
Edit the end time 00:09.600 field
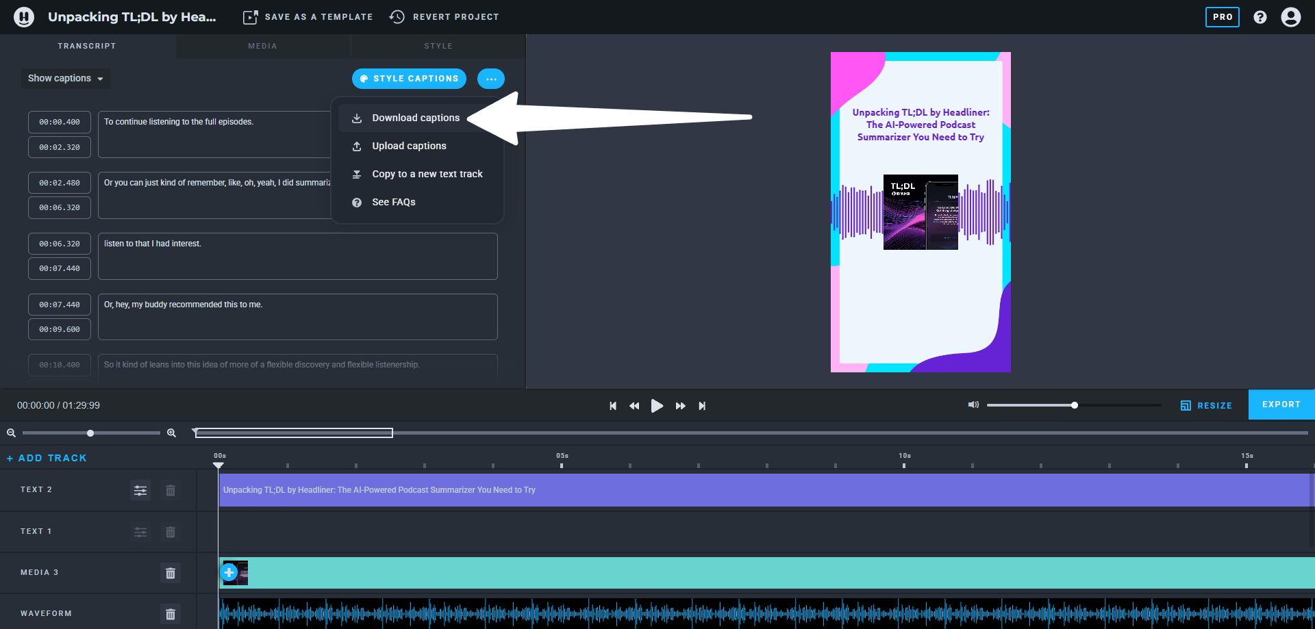(x=60, y=329)
